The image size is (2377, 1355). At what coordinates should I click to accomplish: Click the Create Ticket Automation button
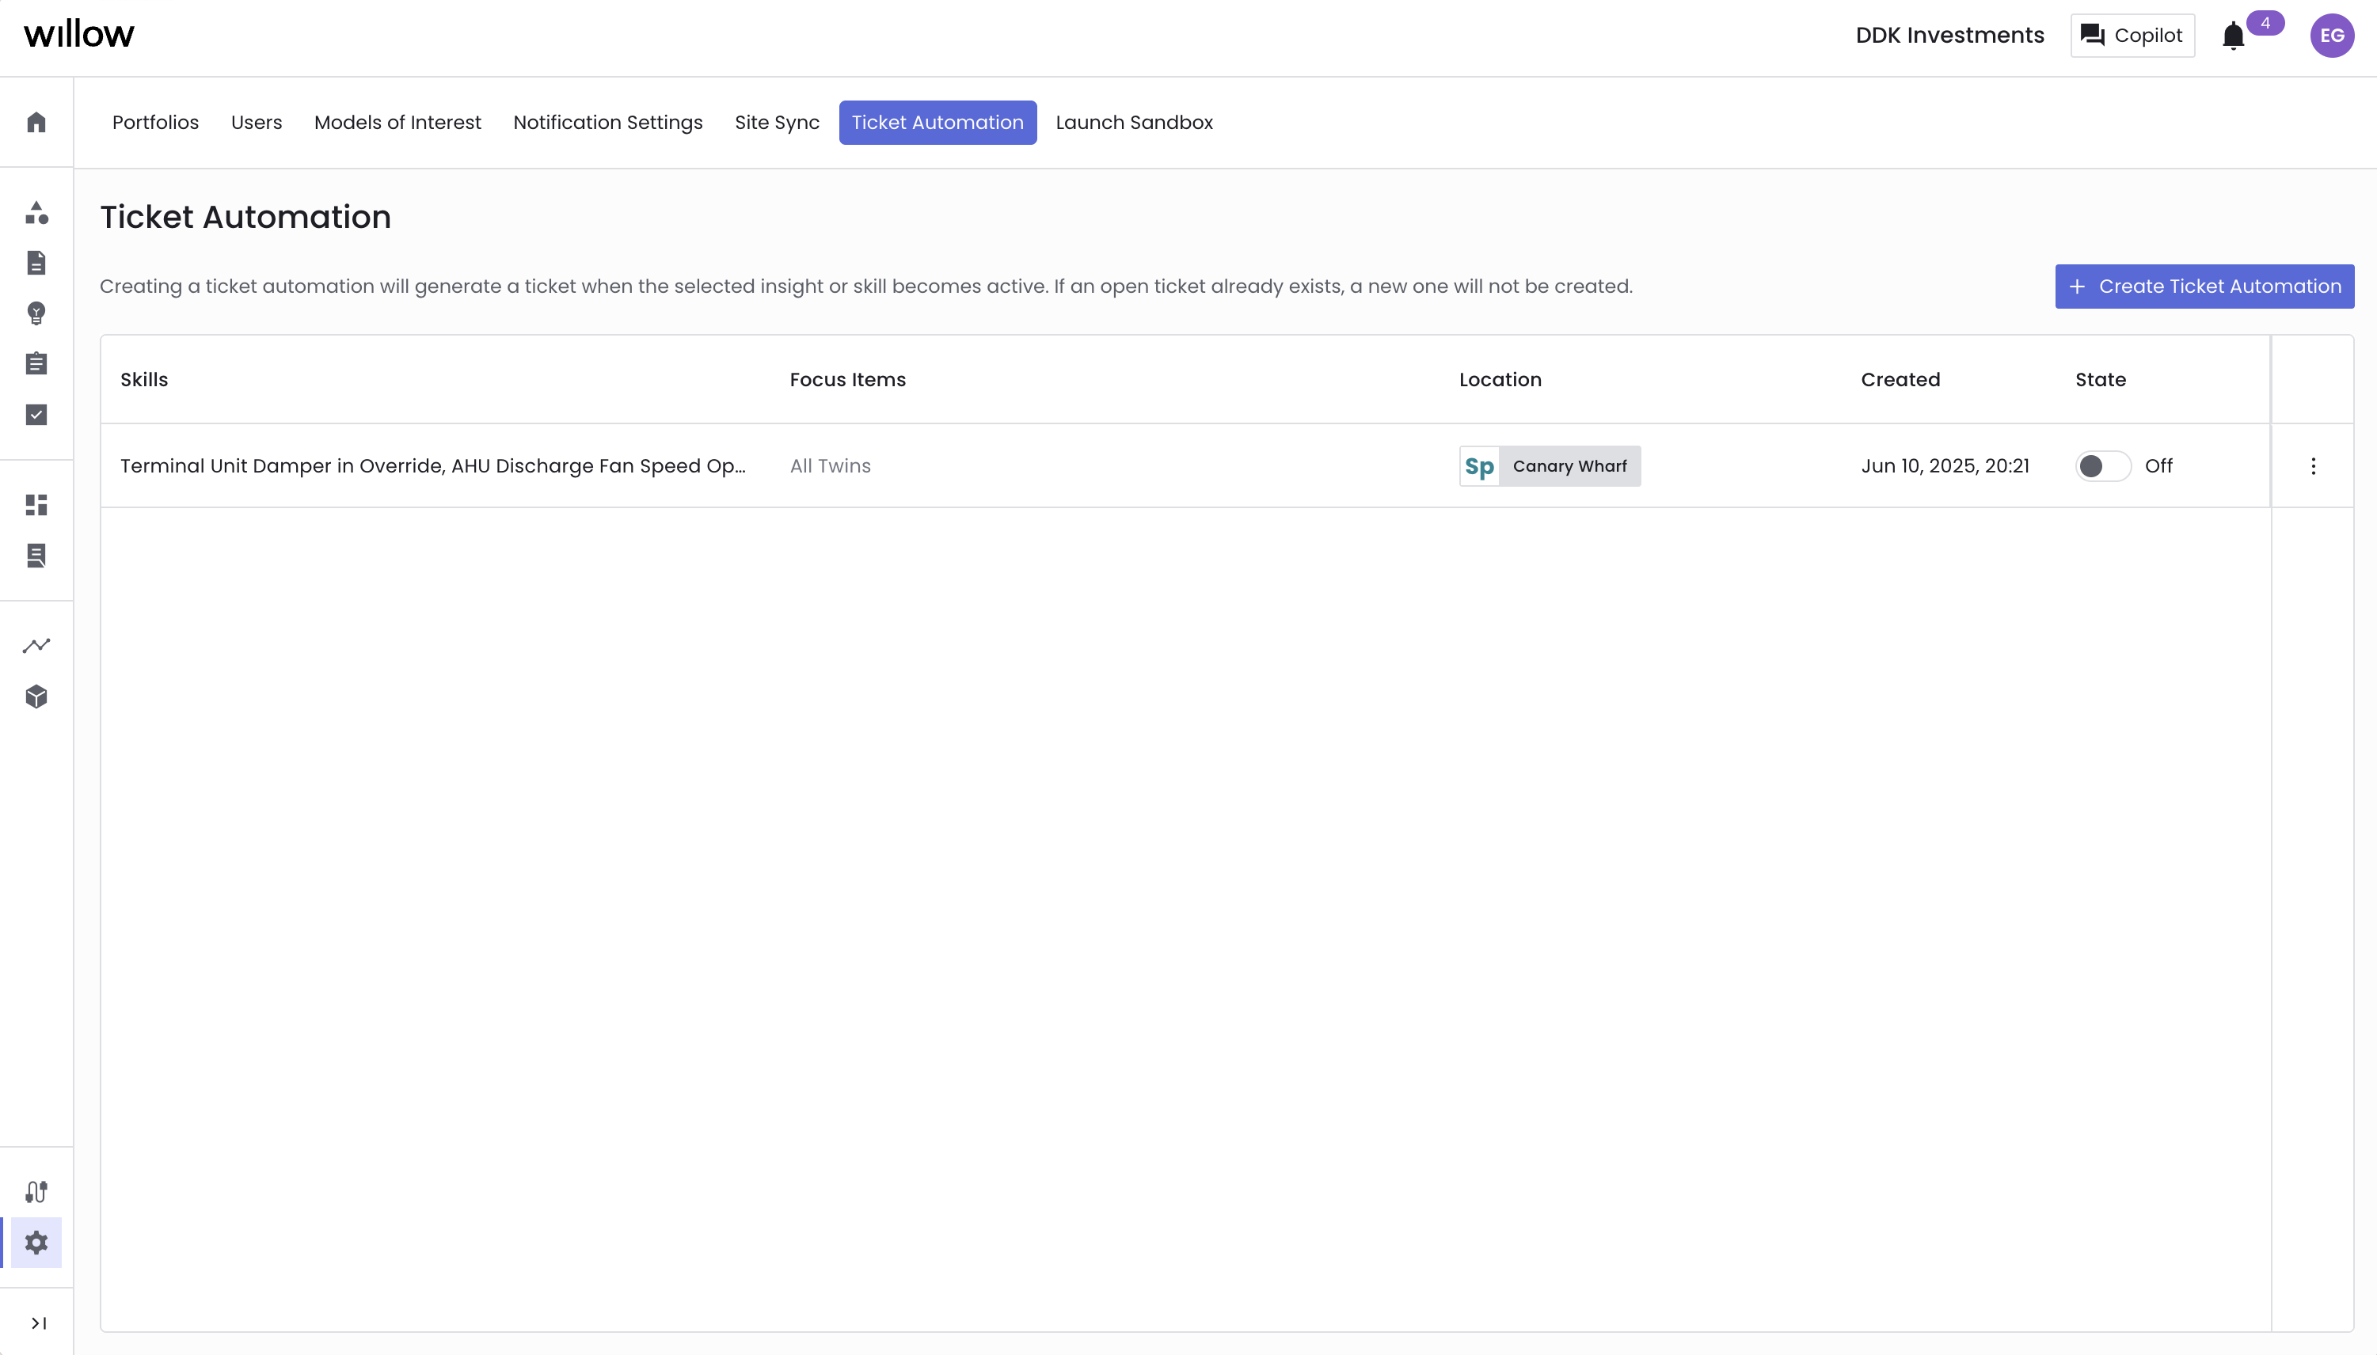pyautogui.click(x=2204, y=287)
